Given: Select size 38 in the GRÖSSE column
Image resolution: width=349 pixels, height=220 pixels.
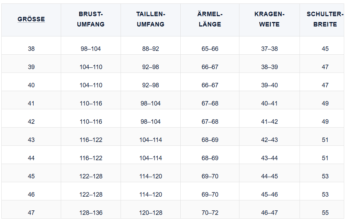Looking at the screenshot, I should pos(31,49).
